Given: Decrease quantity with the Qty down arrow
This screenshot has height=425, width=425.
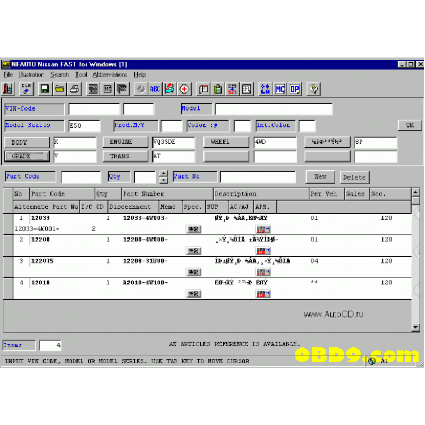Looking at the screenshot, I should coord(164,180).
